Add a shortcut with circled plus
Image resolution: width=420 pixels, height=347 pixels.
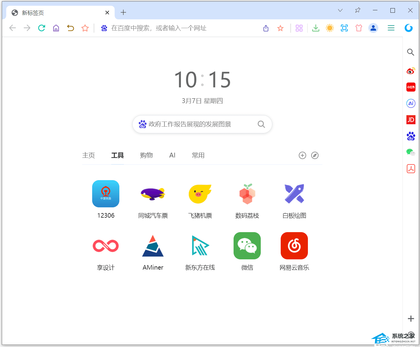pos(302,155)
